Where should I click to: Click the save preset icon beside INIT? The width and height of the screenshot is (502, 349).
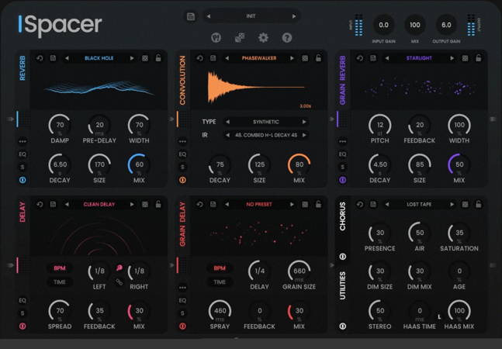click(191, 16)
